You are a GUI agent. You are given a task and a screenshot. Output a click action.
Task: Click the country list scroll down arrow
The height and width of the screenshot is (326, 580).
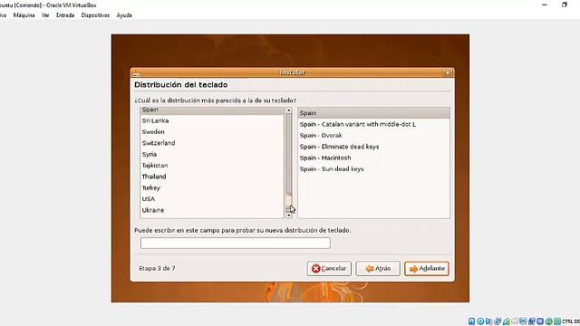pos(288,216)
